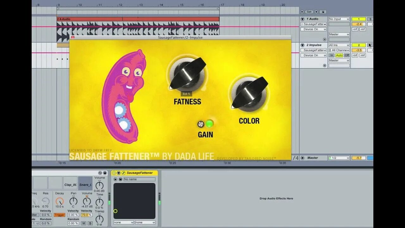Solo the 1 Audio track
The height and width of the screenshot is (228, 405).
pos(370,19)
